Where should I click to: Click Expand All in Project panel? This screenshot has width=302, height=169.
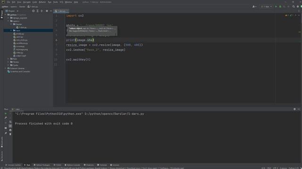(x=38, y=11)
